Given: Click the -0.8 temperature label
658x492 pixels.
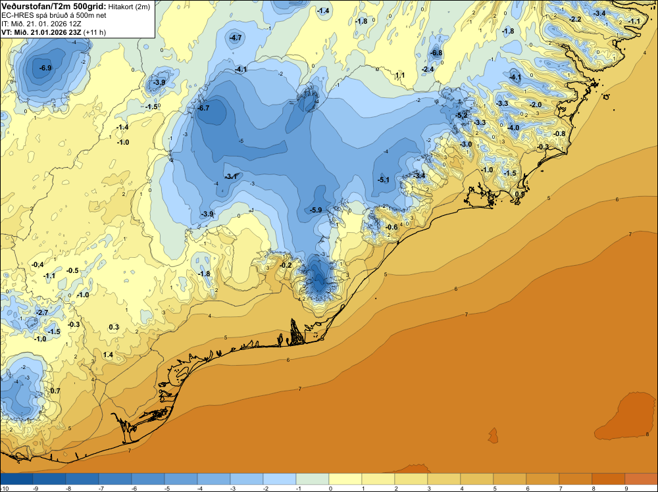Looking at the screenshot, I should pos(559,134).
